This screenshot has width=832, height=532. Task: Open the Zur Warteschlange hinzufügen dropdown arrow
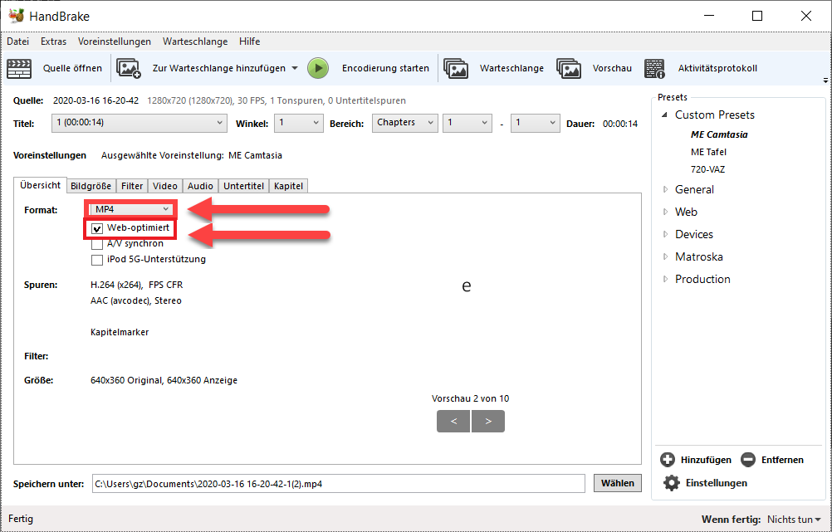coord(295,68)
